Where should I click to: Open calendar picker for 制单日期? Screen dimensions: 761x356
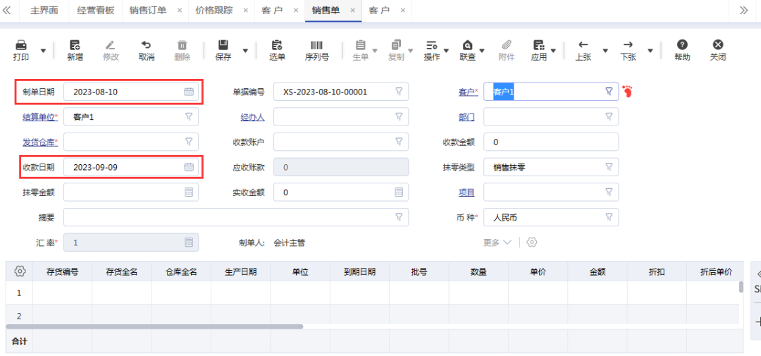pos(189,92)
